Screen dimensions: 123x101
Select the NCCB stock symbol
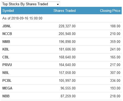[x=7, y=34]
